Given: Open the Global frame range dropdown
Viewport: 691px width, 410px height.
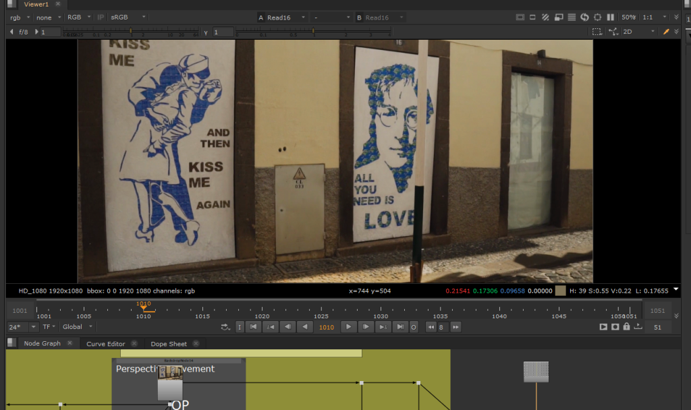Looking at the screenshot, I should coord(78,327).
